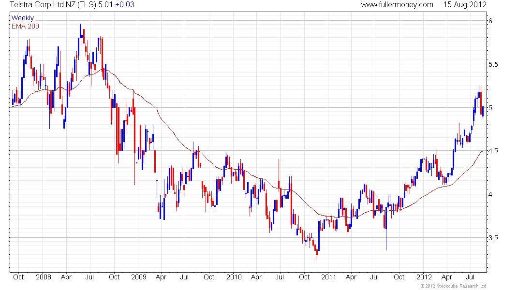The image size is (532, 290).
Task: Click the '© 2012 Stockcube Research Ltd' copyright text
Action: click(x=454, y=286)
